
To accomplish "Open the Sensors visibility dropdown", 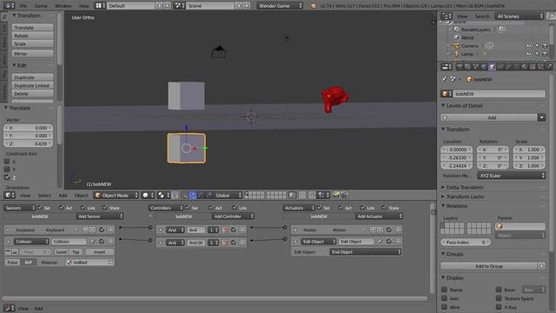I will [19, 208].
